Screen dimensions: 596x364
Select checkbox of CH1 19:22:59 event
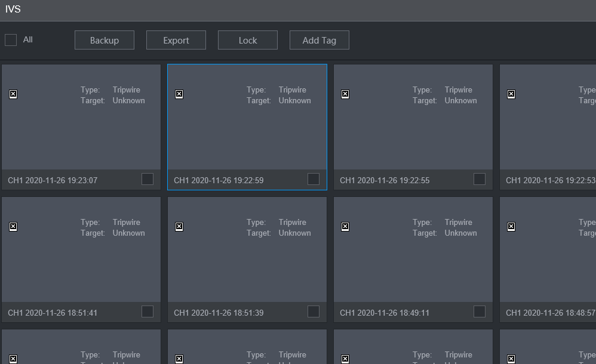click(x=314, y=179)
